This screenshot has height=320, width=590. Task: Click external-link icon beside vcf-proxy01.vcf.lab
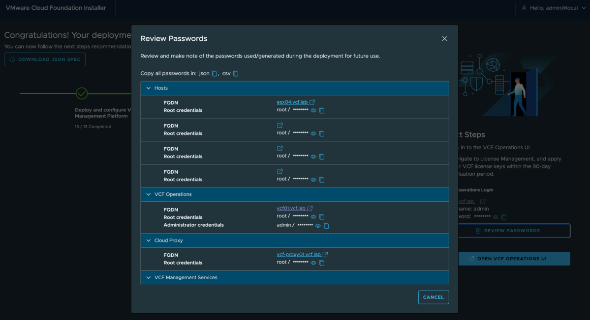tap(325, 254)
